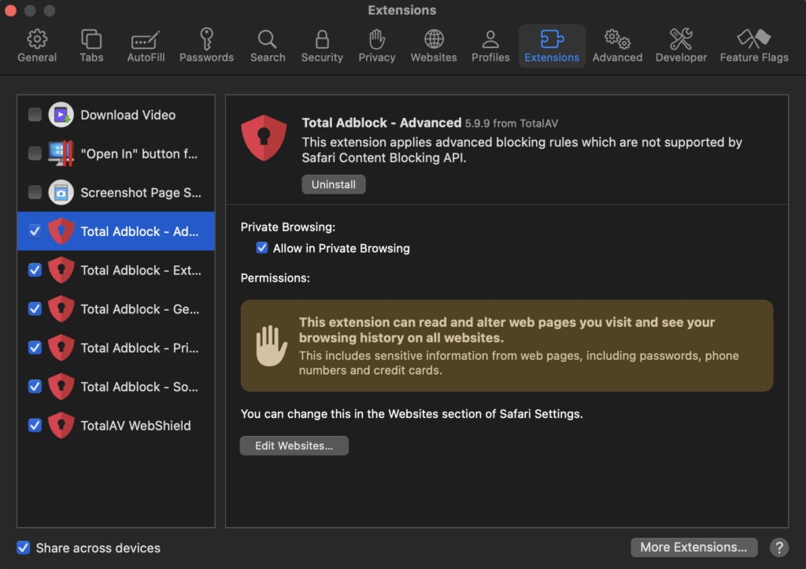This screenshot has width=806, height=569.
Task: Select the Download Video extension row
Action: tap(116, 115)
